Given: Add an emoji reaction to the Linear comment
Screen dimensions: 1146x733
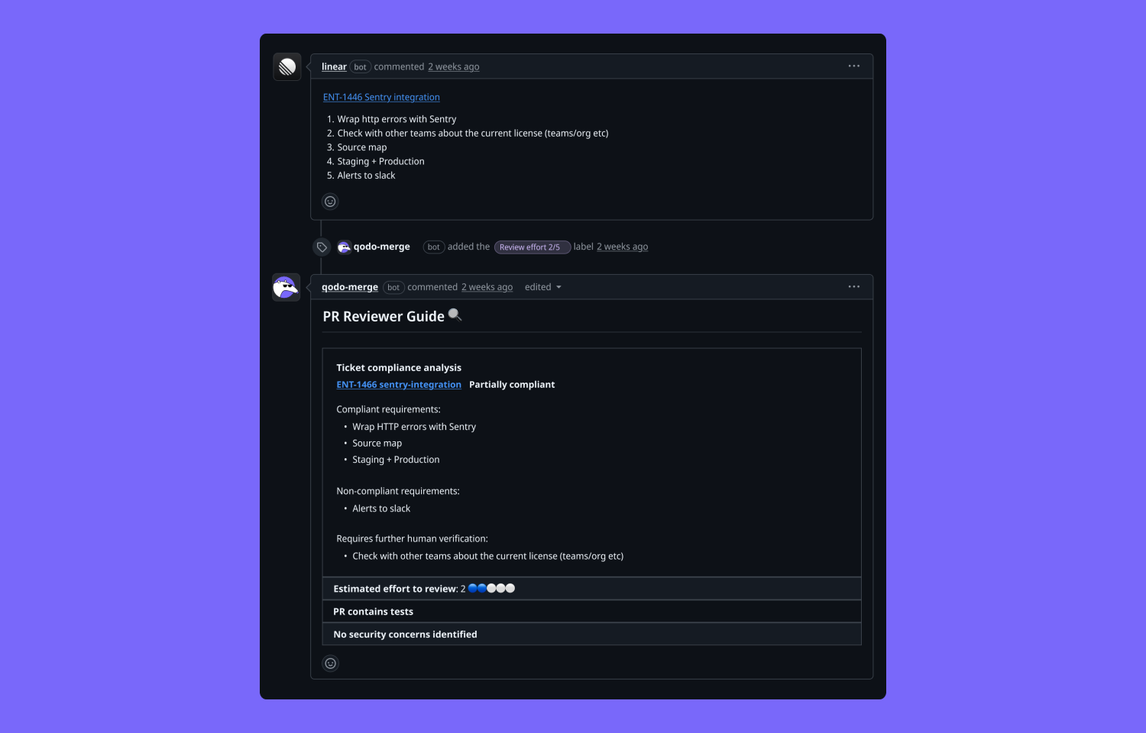Looking at the screenshot, I should point(329,201).
